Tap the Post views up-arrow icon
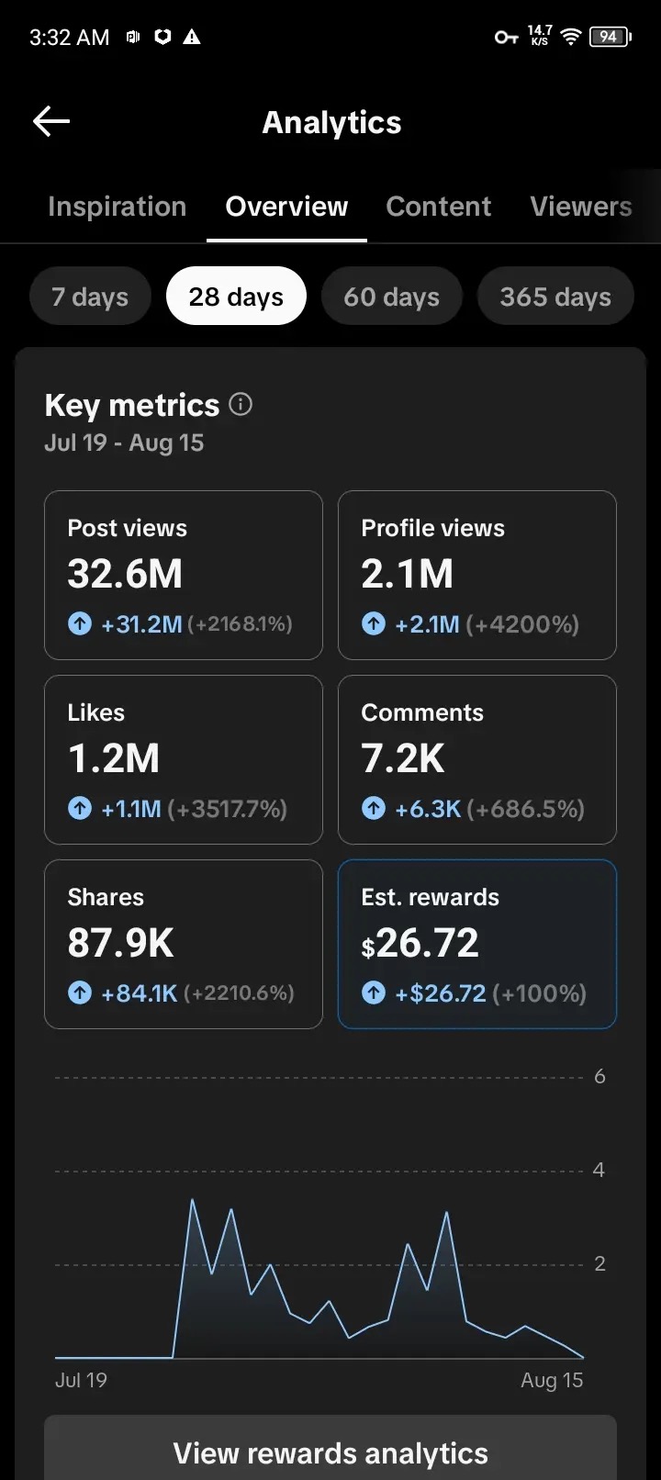This screenshot has width=661, height=1480. (80, 624)
